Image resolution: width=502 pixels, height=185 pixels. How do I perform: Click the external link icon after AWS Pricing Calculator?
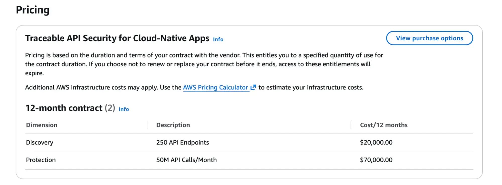253,87
